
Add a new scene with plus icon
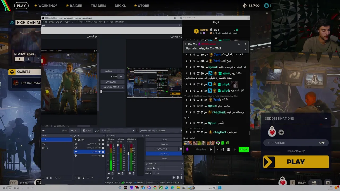click(x=43, y=178)
